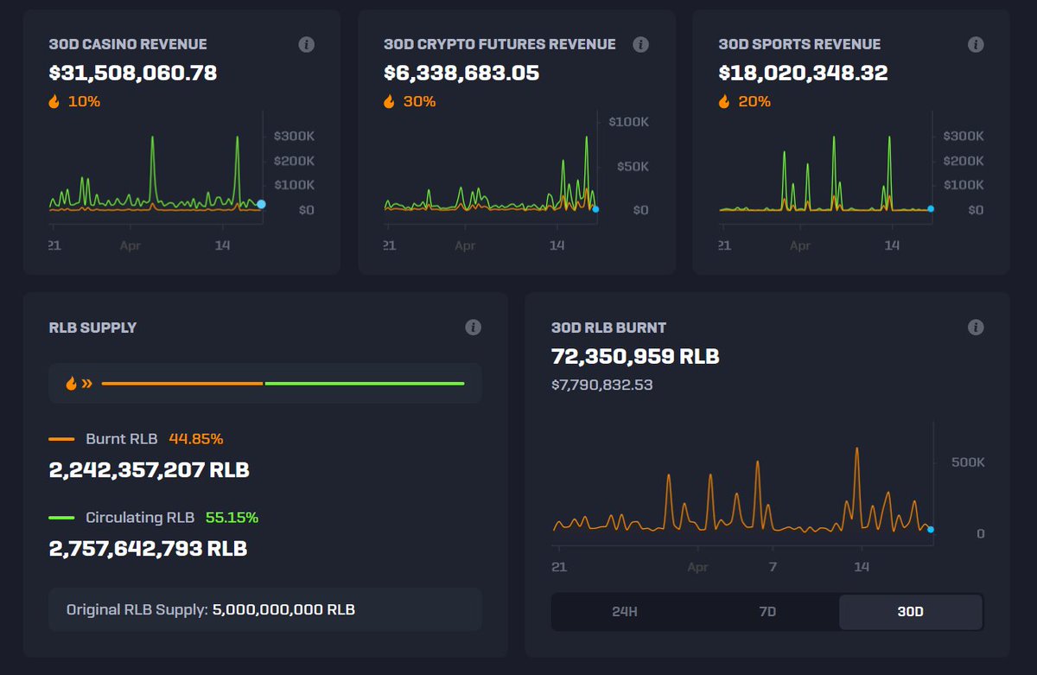Click $50K axis label on crypto futures chart
Image resolution: width=1037 pixels, height=675 pixels.
pos(633,166)
